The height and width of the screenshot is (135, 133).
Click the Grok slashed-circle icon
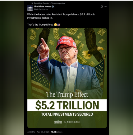click(102, 7)
